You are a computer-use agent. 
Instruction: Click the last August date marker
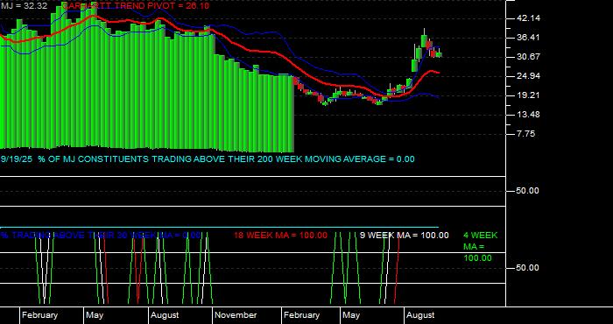pyautogui.click(x=420, y=315)
